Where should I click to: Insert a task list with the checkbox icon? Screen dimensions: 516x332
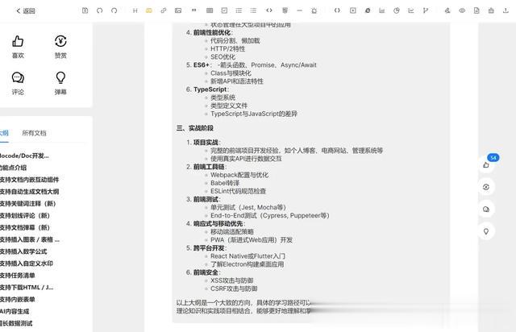pos(224,10)
